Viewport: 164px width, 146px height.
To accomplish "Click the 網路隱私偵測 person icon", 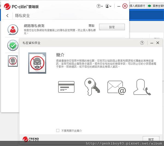I will click(x=13, y=29).
